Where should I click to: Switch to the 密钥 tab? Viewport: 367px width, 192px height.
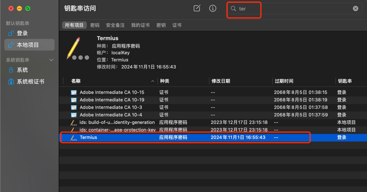pos(161,25)
